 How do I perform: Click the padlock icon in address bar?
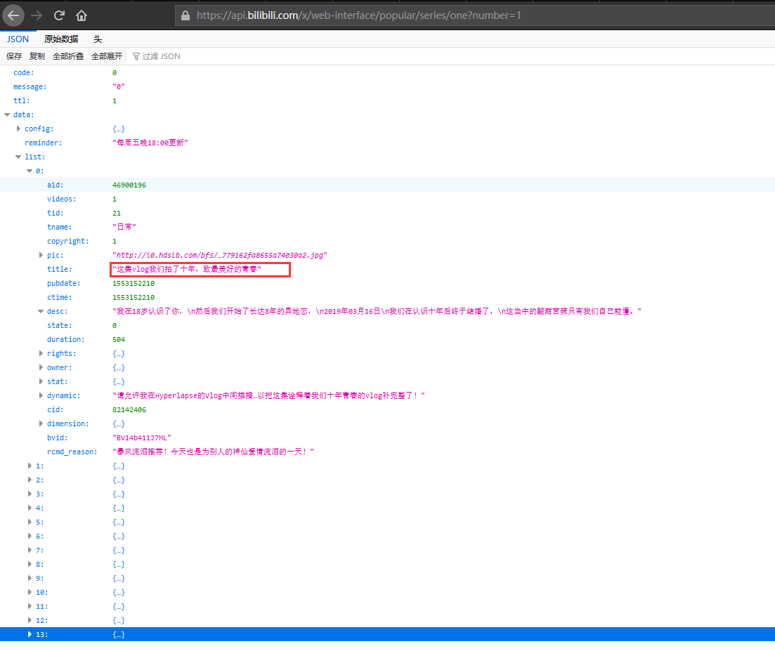(x=185, y=15)
